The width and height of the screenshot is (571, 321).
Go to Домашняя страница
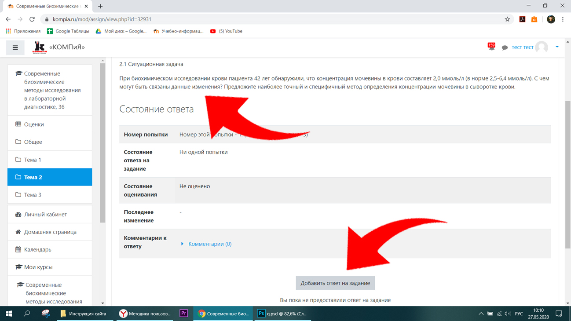pyautogui.click(x=50, y=232)
